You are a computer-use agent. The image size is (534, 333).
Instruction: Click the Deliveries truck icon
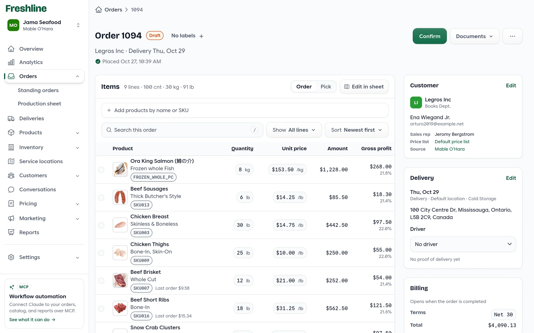[x=11, y=118]
